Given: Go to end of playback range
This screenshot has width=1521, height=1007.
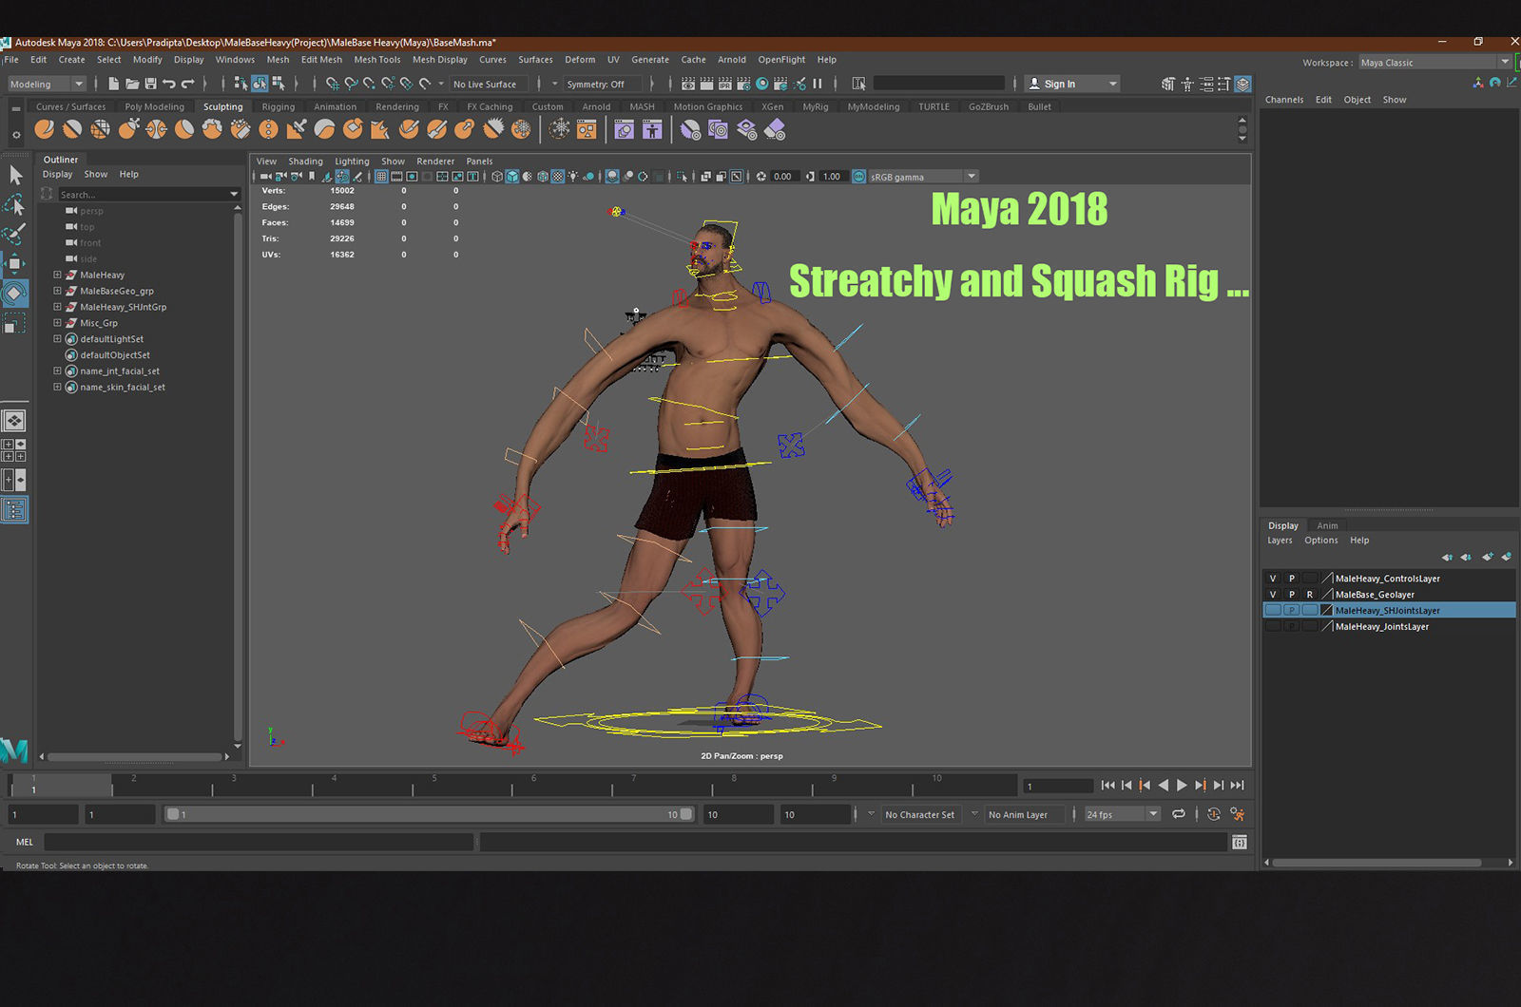Looking at the screenshot, I should (1237, 786).
